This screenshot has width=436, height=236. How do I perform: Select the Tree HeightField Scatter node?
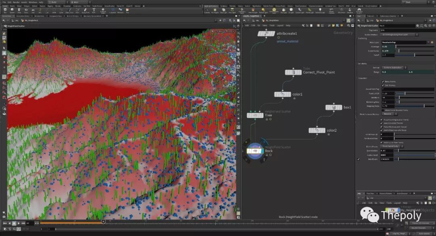(x=255, y=115)
